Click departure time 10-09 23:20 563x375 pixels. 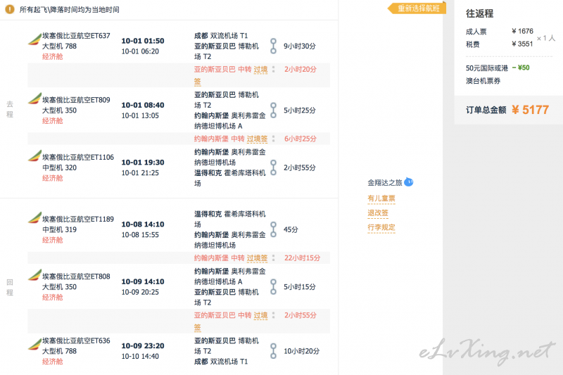(143, 346)
